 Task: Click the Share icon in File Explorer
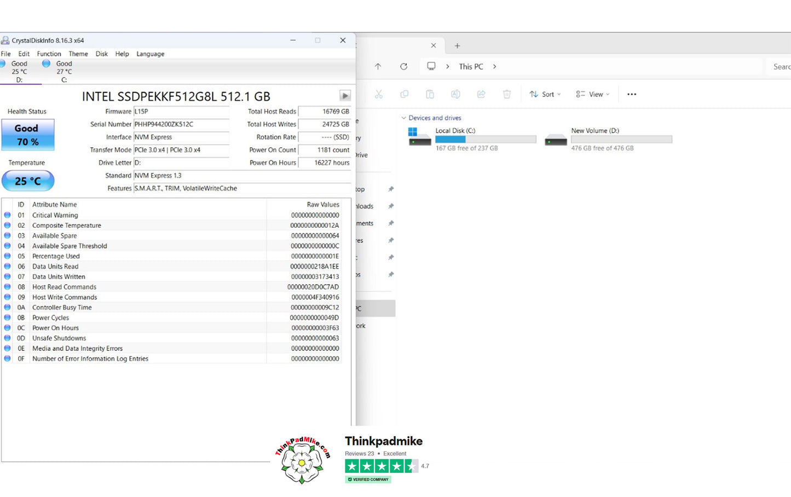(x=481, y=94)
